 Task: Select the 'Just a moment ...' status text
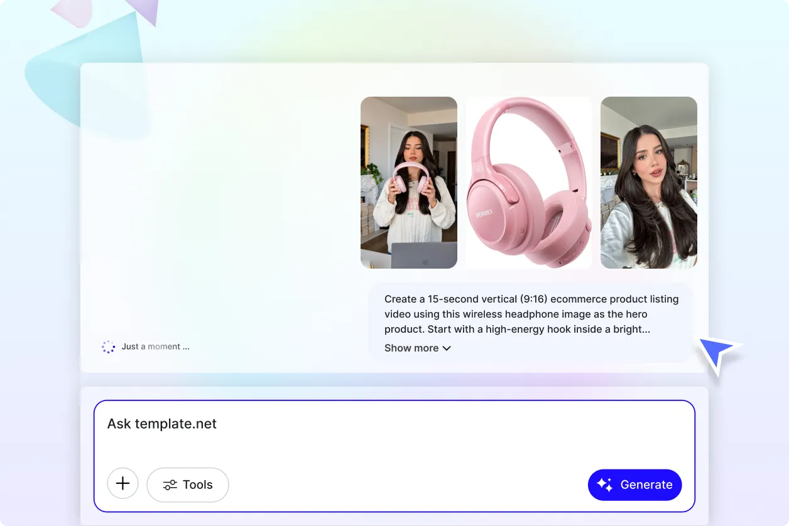click(x=156, y=346)
